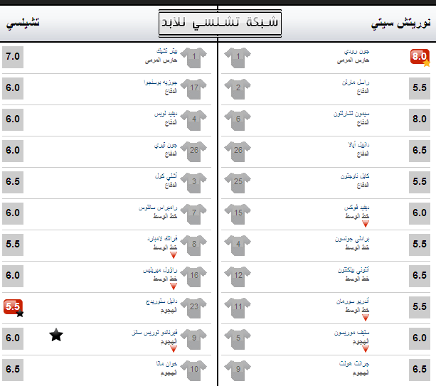Viewport: 436px width, 386px height.
Task: Click Chelsea goalkeeper's 7.0 rating box
Action: 13,57
